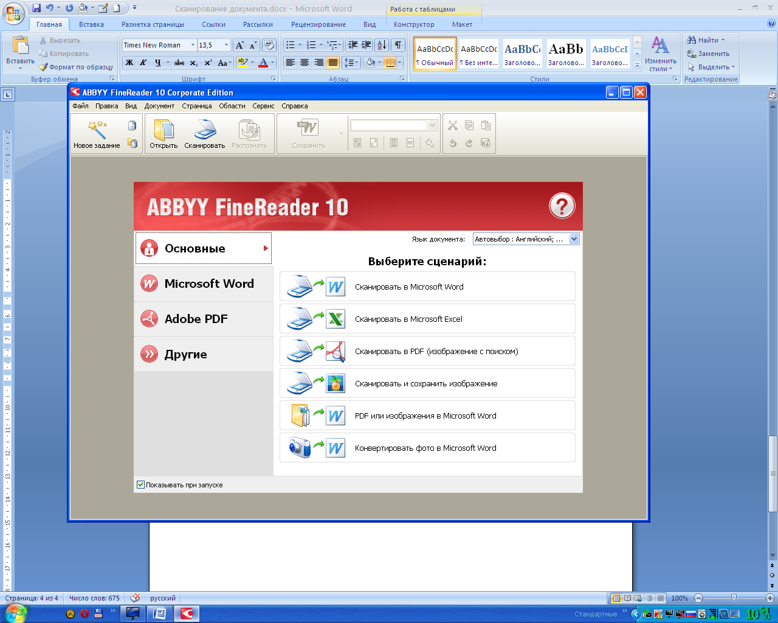Viewport: 778px width, 623px height.
Task: Click PDF или изображения в Microsoft Word
Action: coord(427,416)
